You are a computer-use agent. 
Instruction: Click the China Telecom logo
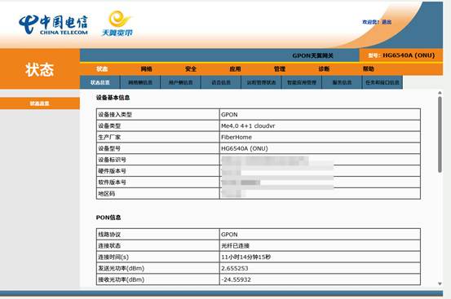click(53, 24)
